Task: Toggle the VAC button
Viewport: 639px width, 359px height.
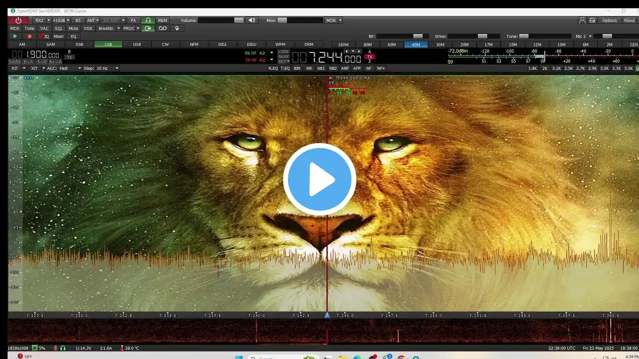Action: pyautogui.click(x=44, y=28)
